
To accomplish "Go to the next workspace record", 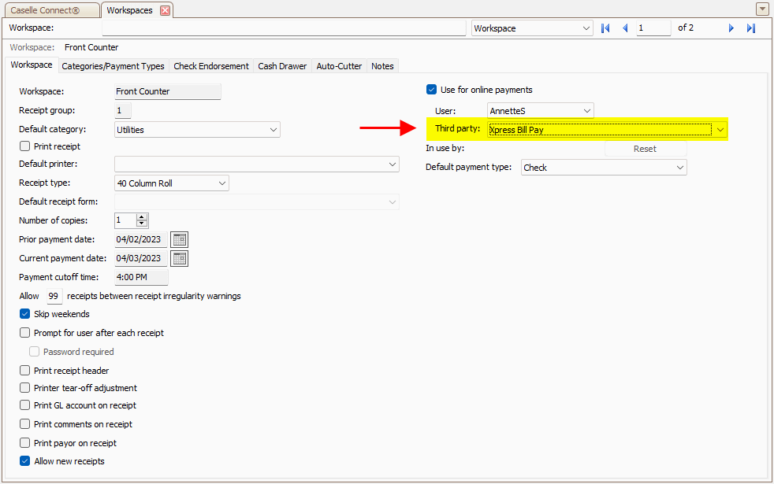I will [x=731, y=28].
